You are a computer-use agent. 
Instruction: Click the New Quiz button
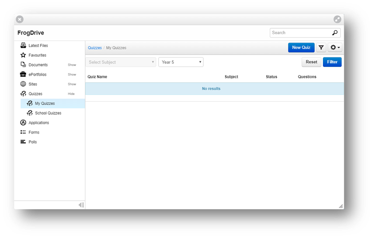[301, 47]
